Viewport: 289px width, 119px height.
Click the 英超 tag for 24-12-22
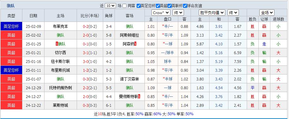click(11, 106)
